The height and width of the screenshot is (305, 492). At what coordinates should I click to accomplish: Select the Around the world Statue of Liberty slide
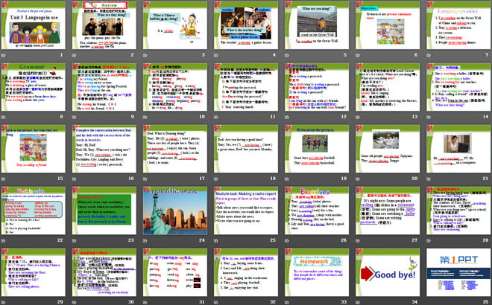(x=175, y=210)
